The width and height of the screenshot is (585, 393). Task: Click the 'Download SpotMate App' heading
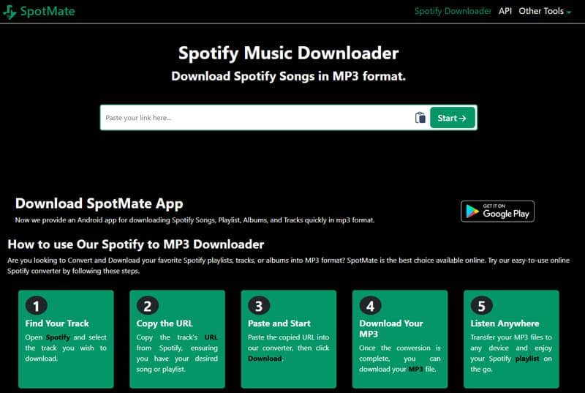99,203
